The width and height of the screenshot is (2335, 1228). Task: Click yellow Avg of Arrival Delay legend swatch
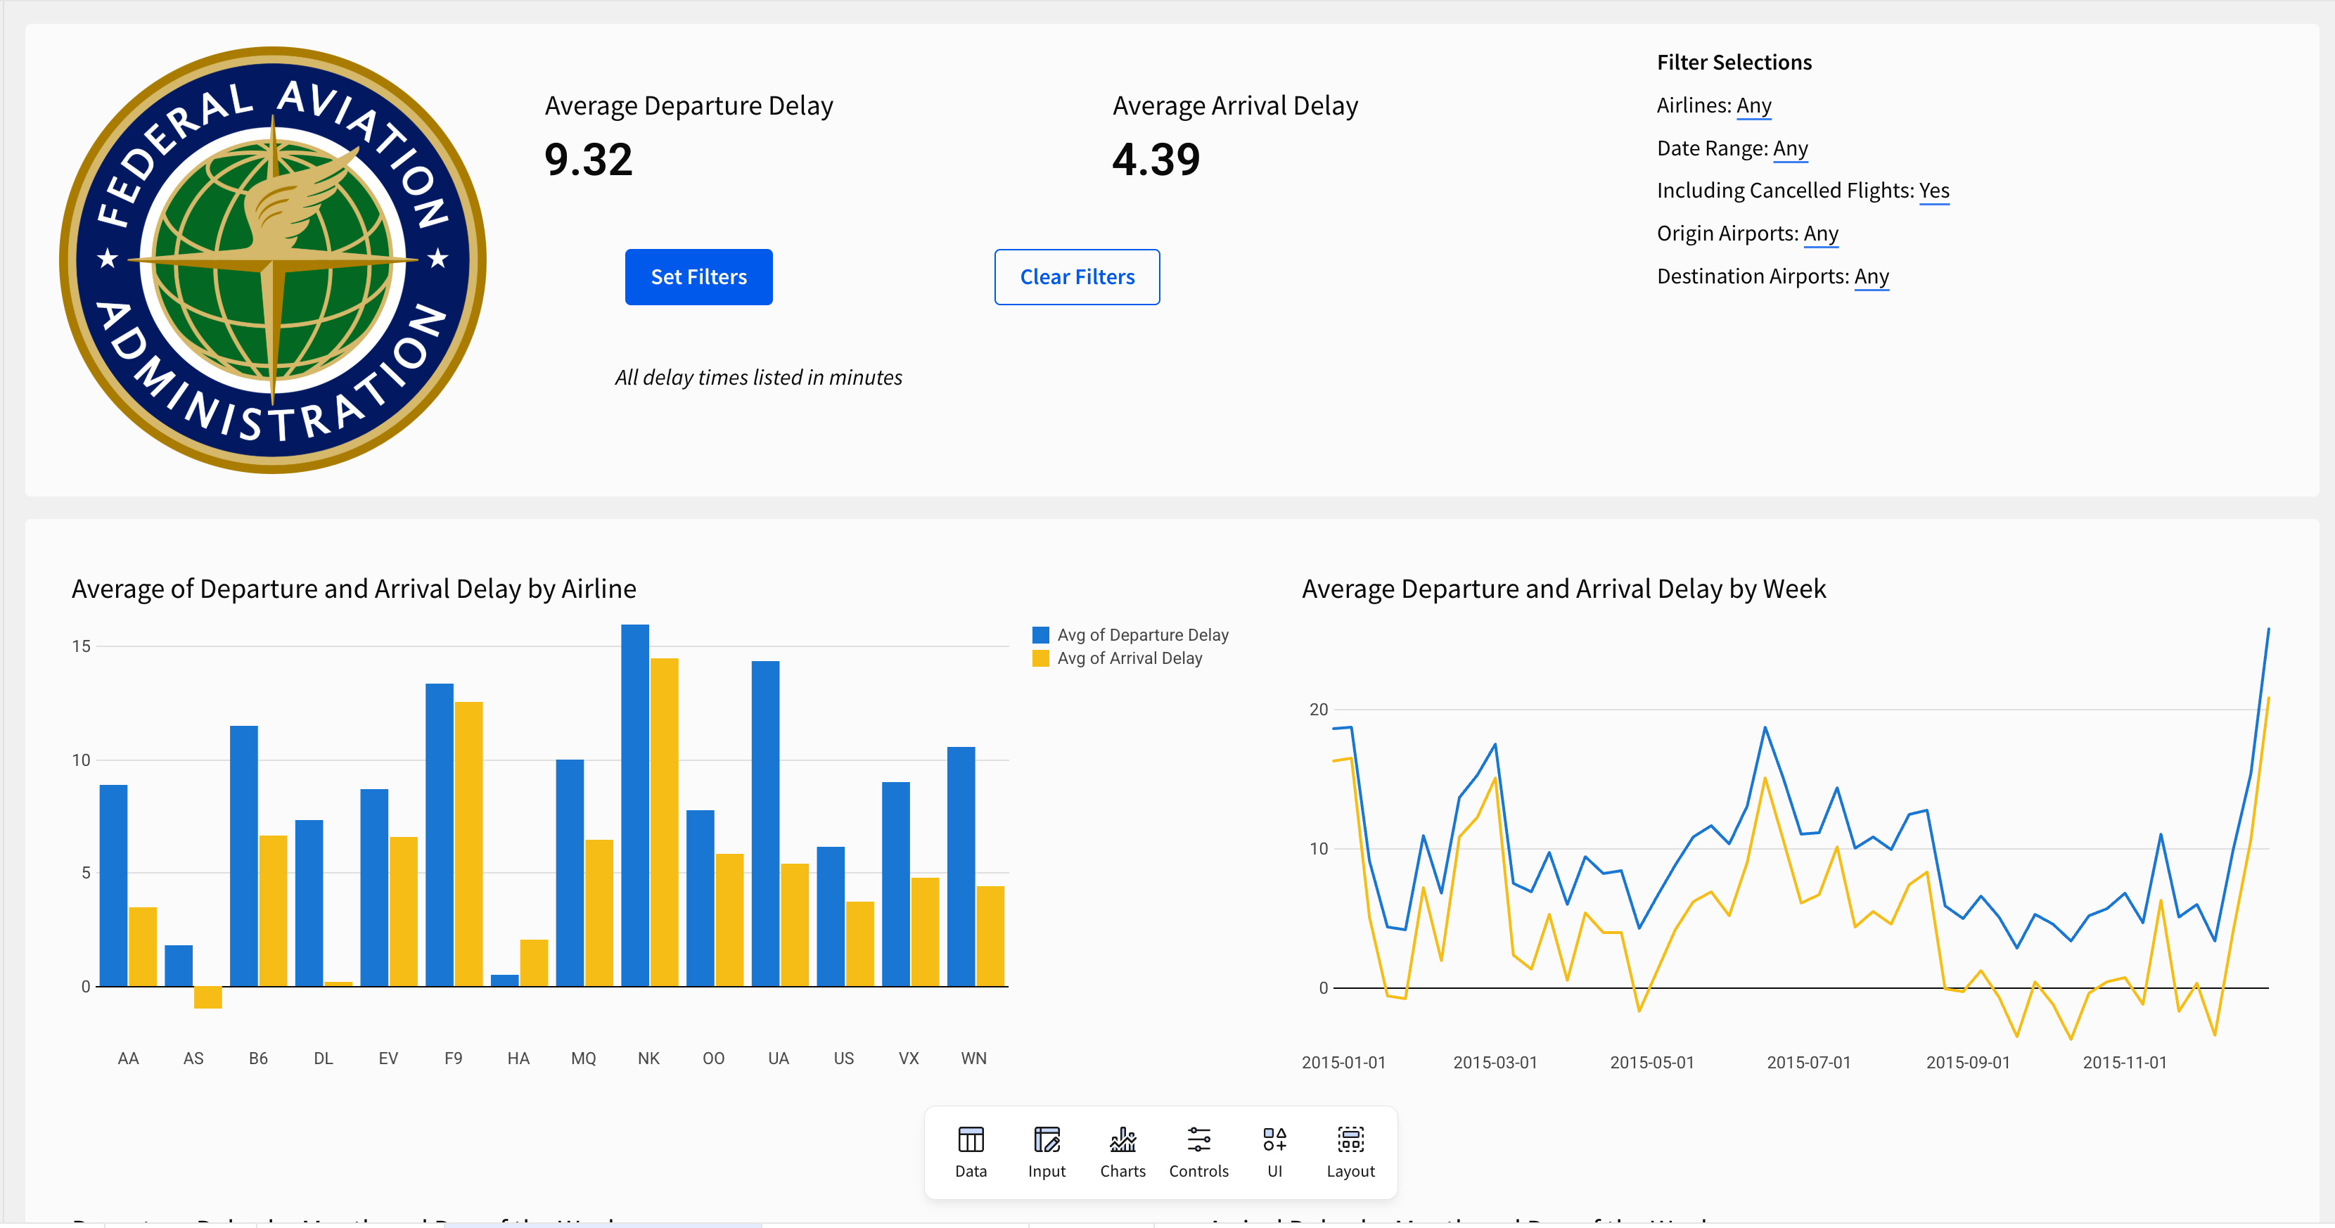[1041, 659]
